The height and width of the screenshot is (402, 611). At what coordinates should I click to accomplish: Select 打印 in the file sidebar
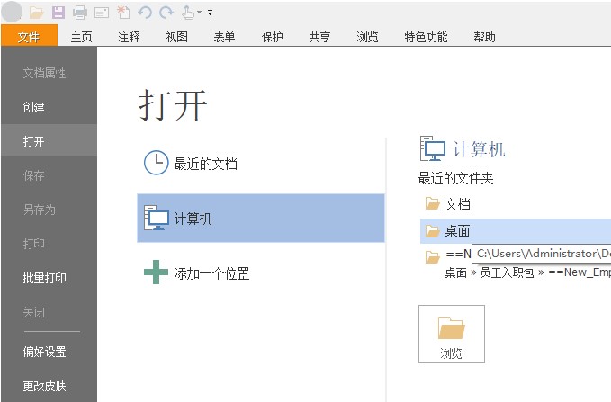click(33, 244)
